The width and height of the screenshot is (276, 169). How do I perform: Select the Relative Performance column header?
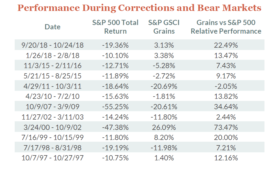(x=226, y=27)
